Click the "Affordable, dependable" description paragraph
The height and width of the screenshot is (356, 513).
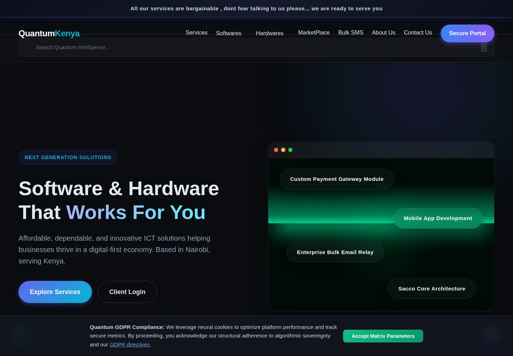tap(114, 250)
